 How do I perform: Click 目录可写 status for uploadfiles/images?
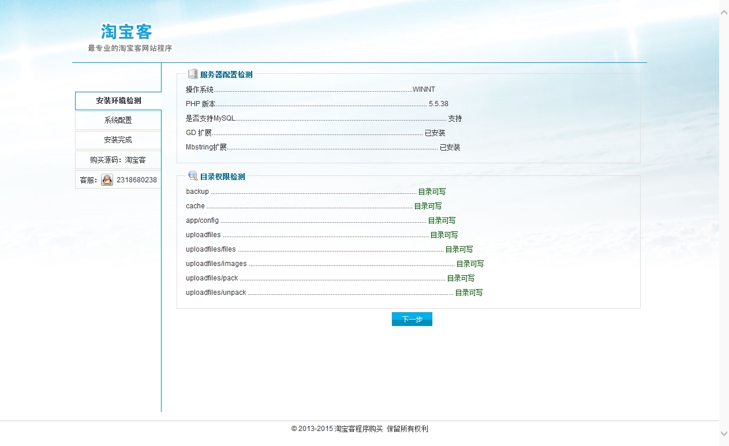click(x=470, y=264)
